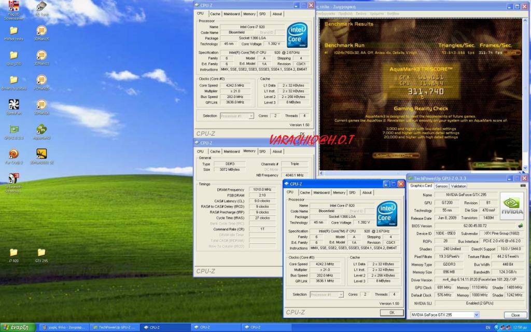The height and width of the screenshot is (332, 531).
Task: Switch to the Paint window via taskbar
Action: (x=64, y=327)
